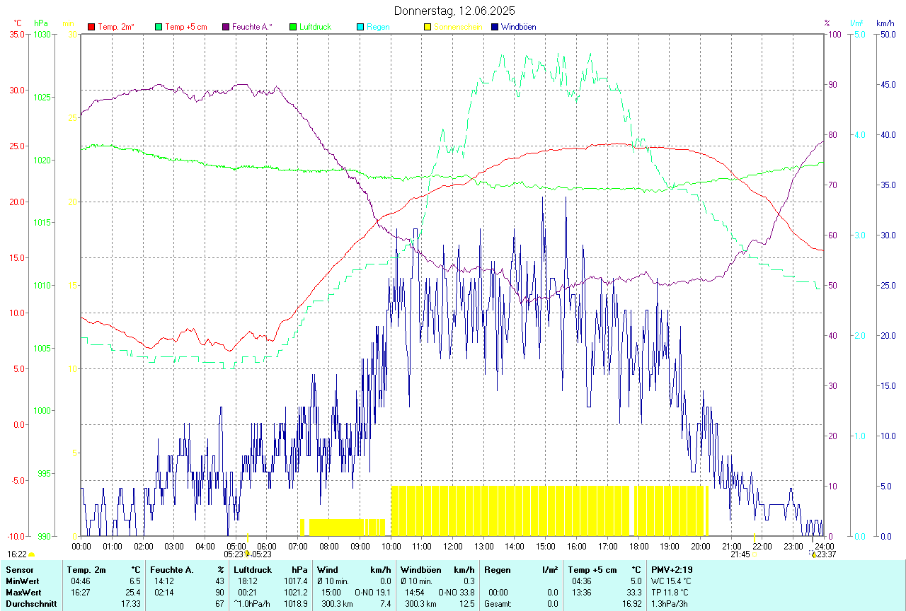Click the Luftdruck column header in table
The image size is (906, 611).
coord(253,569)
